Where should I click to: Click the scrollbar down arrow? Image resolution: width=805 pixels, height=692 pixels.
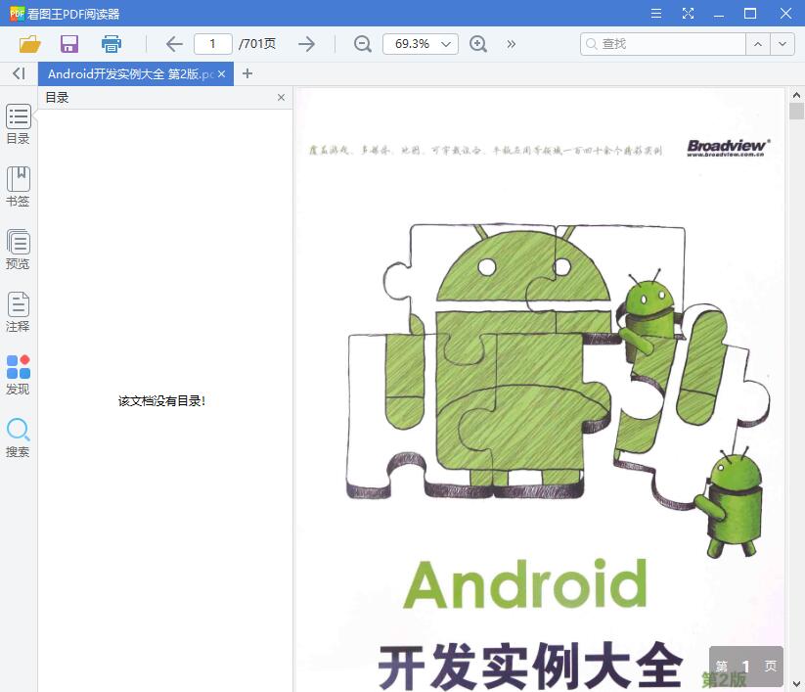point(796,684)
